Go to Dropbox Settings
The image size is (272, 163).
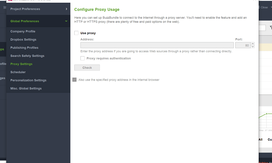pyautogui.click(x=23, y=40)
